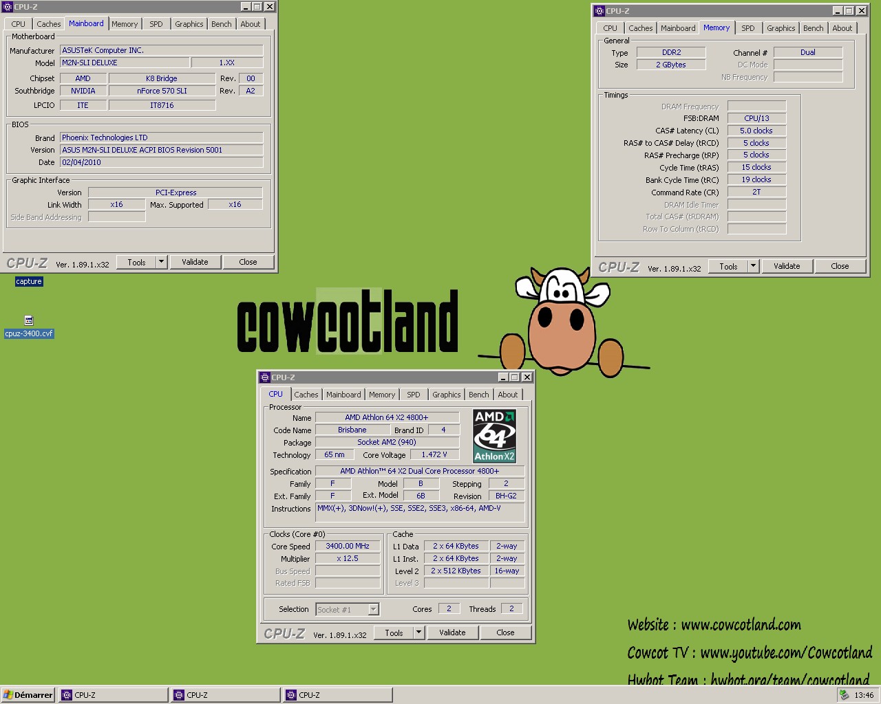Open Bench tab in CPU window
881x704 pixels.
point(479,395)
